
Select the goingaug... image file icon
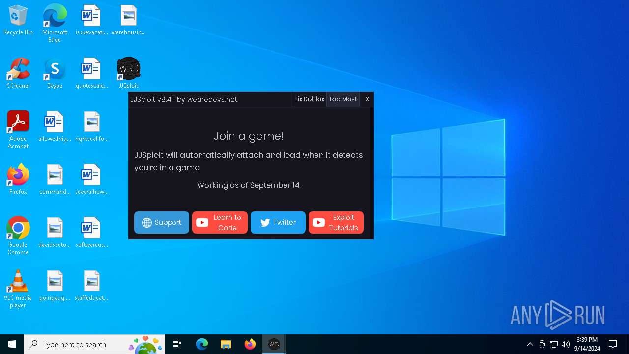[x=55, y=286]
